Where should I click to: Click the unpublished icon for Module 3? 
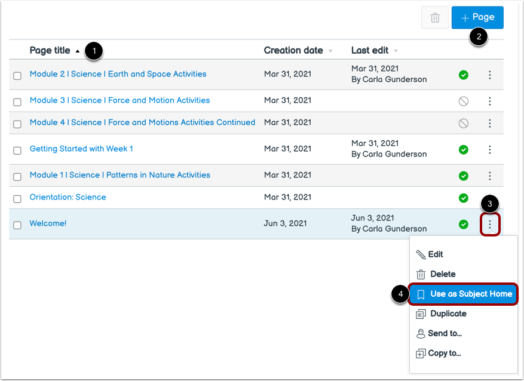[463, 100]
